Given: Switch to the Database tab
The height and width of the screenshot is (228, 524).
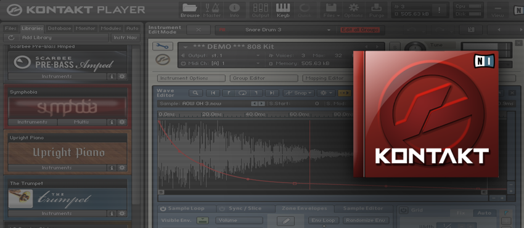Looking at the screenshot, I should click(59, 28).
